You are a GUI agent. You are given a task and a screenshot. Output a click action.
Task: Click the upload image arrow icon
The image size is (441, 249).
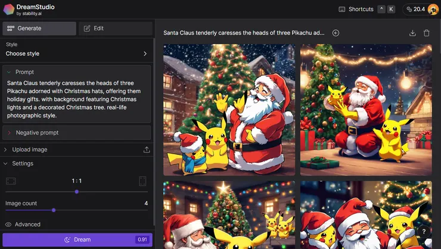click(147, 150)
